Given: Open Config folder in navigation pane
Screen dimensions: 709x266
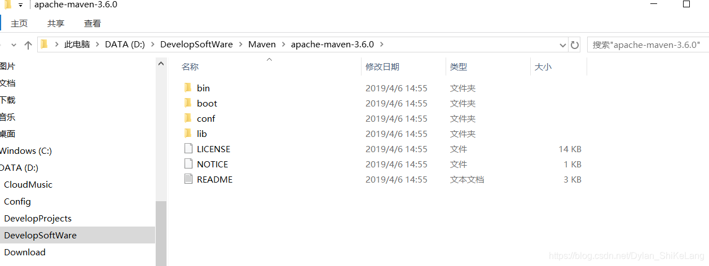Looking at the screenshot, I should tap(17, 202).
